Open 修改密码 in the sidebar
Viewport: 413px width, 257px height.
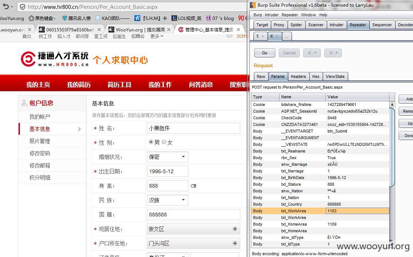40,153
